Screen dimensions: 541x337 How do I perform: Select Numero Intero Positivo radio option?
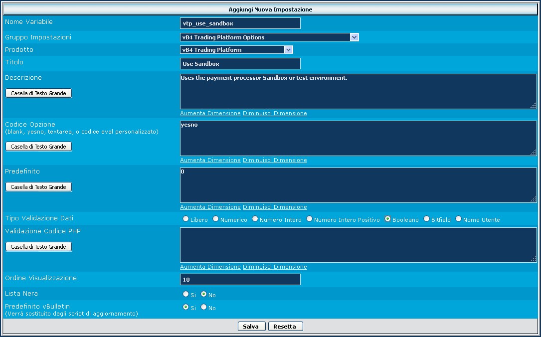click(x=309, y=219)
